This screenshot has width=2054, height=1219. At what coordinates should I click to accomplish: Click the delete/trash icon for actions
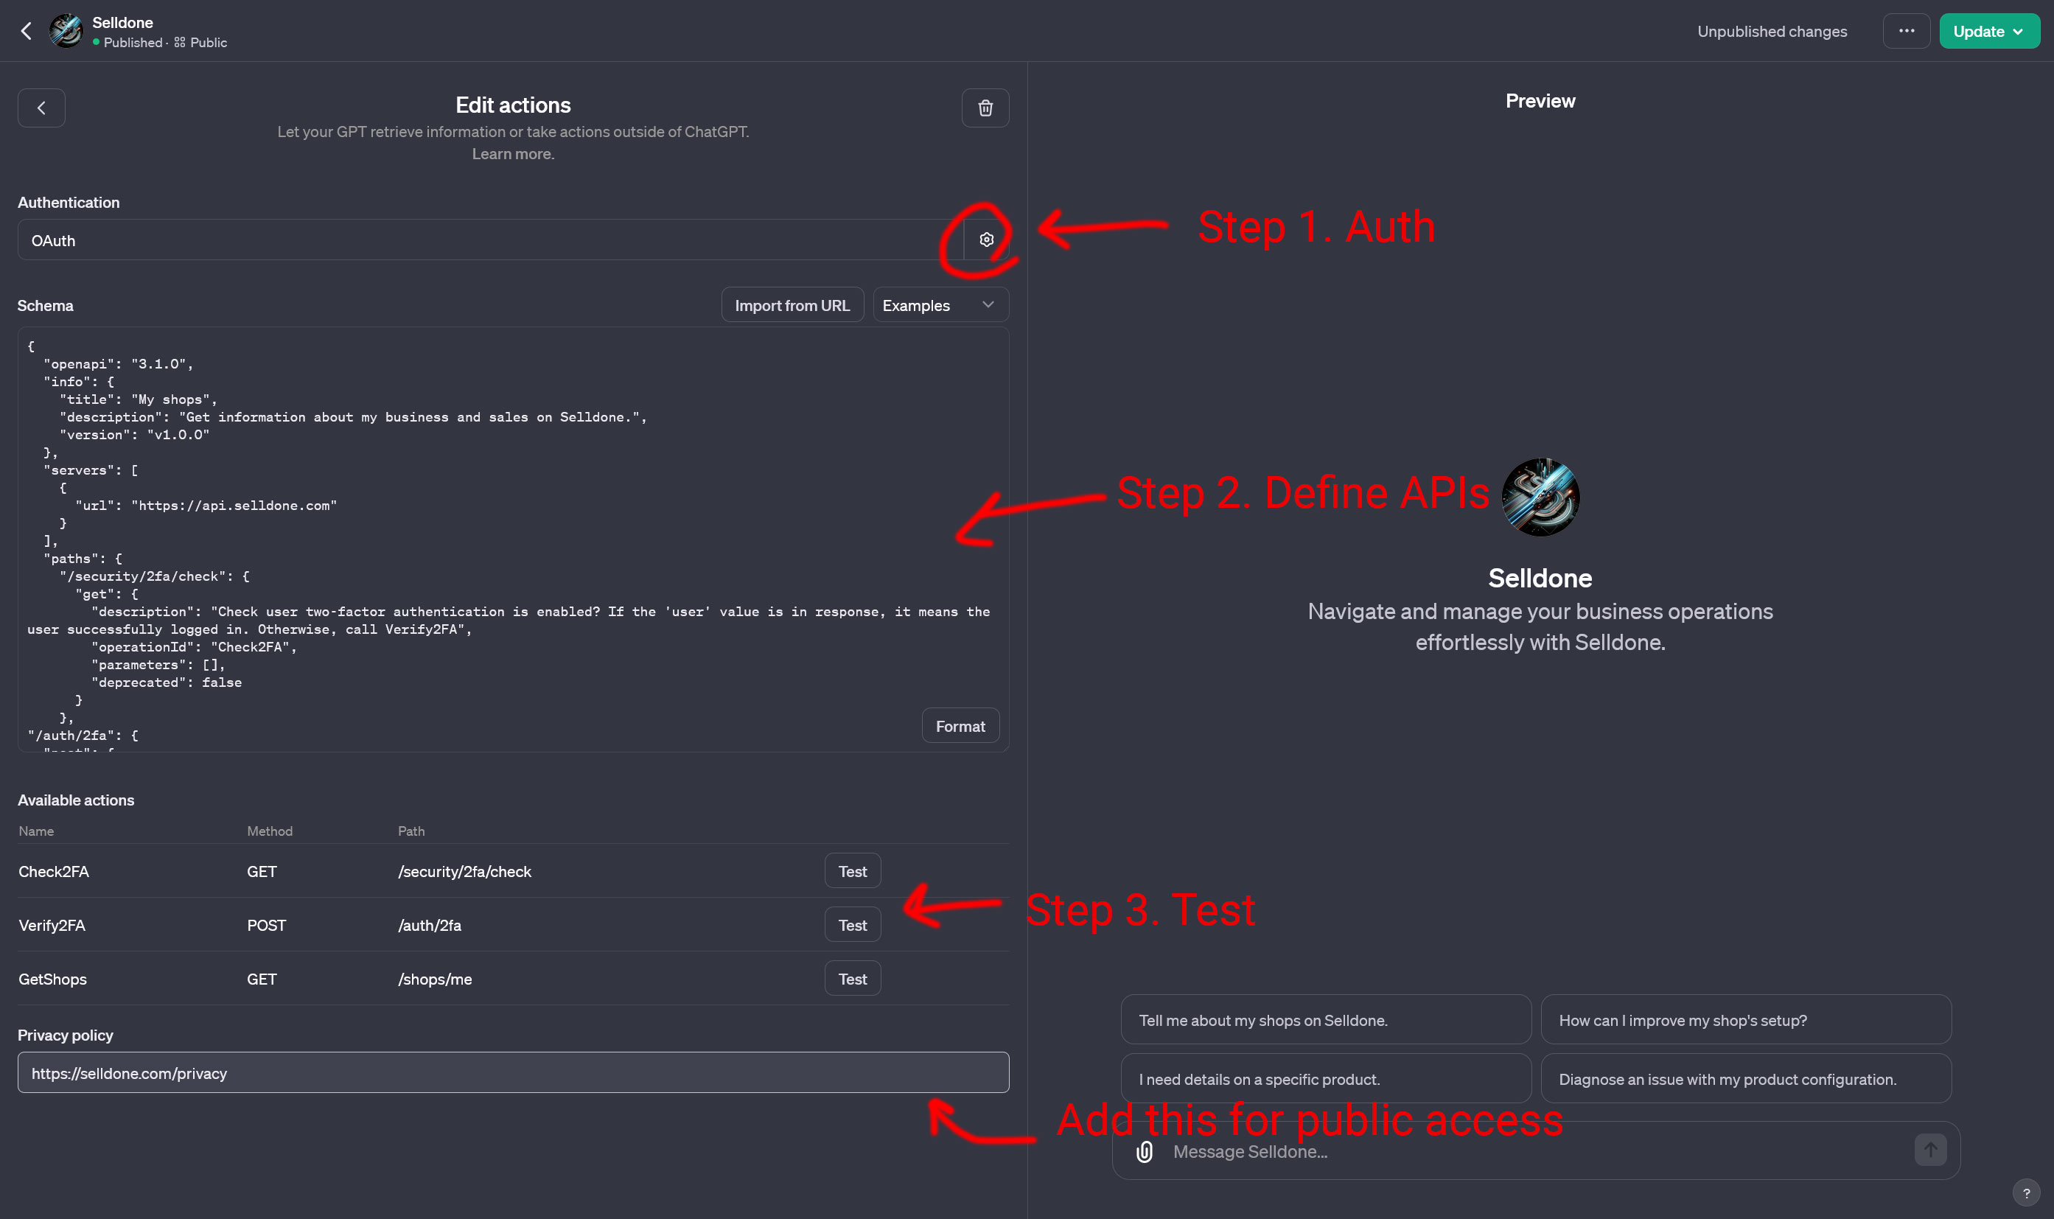point(985,108)
